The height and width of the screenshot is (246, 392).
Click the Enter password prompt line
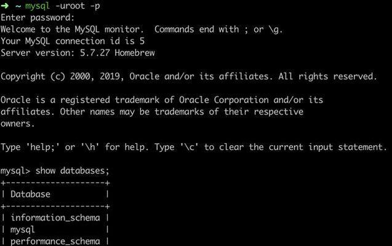38,18
